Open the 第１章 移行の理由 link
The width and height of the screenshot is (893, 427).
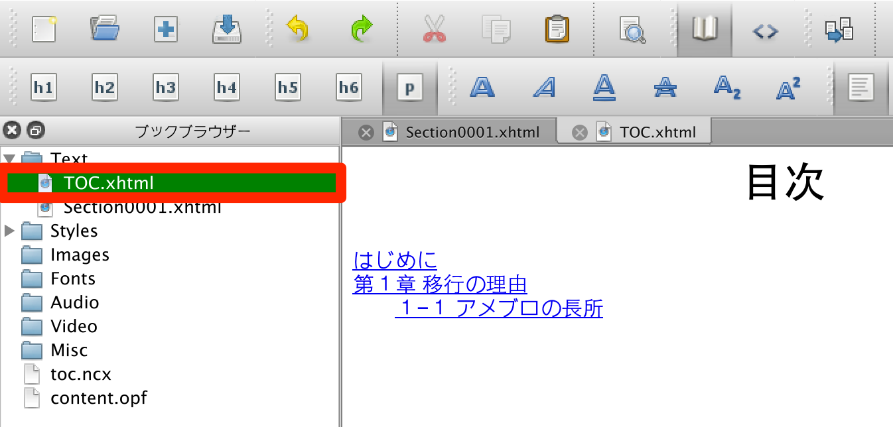440,284
